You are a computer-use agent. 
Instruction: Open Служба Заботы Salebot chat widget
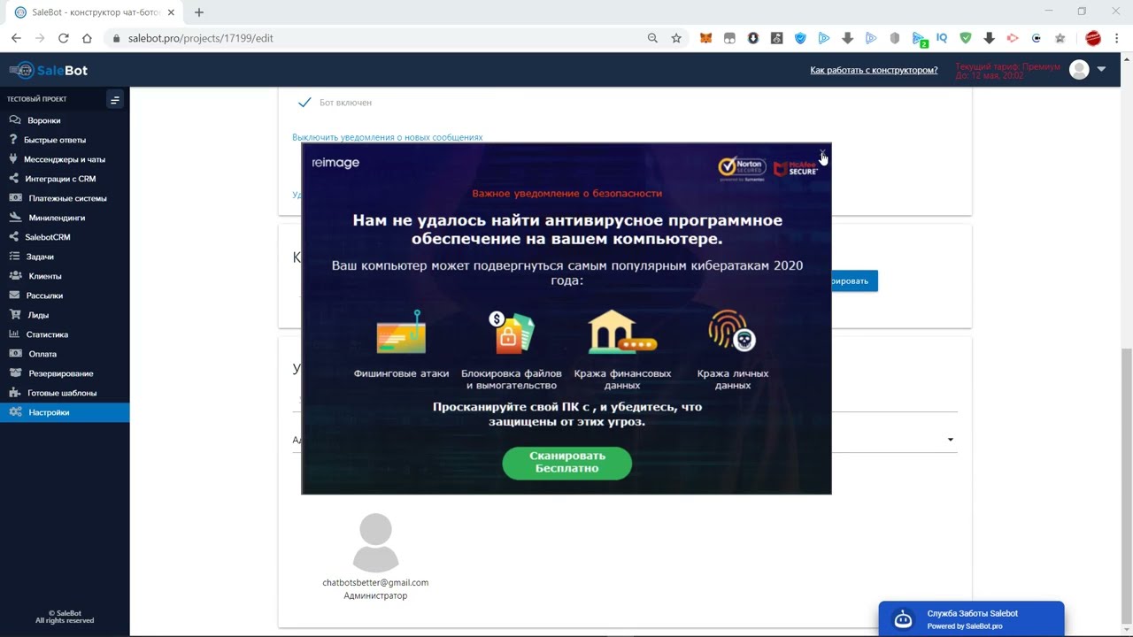tap(971, 618)
